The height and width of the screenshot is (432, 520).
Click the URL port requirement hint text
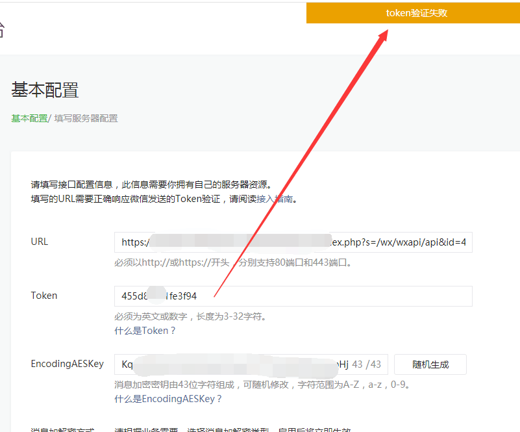click(x=233, y=263)
